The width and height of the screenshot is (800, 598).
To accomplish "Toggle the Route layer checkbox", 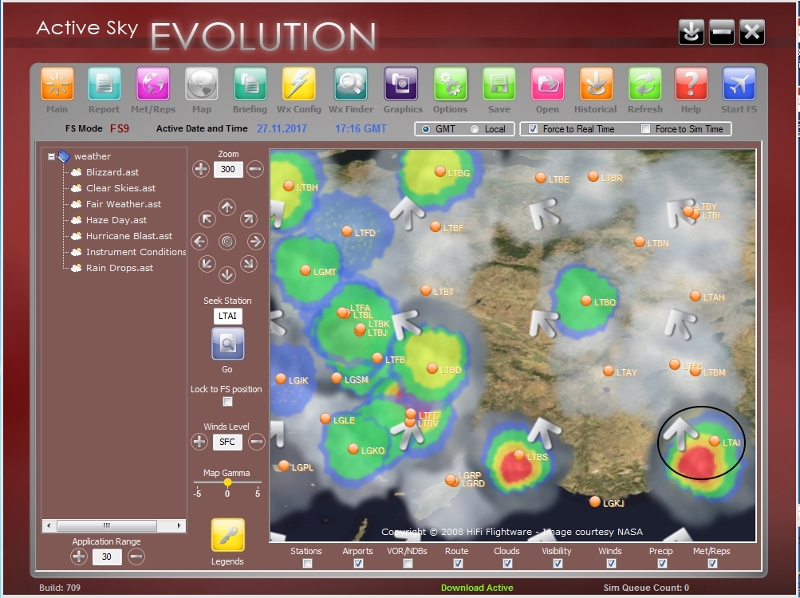I will click(458, 563).
